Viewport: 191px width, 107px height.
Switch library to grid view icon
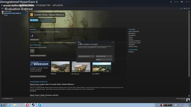[189, 9]
